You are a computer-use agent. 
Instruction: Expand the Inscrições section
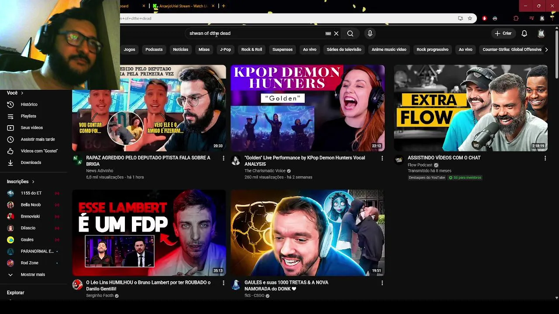[x=21, y=181]
